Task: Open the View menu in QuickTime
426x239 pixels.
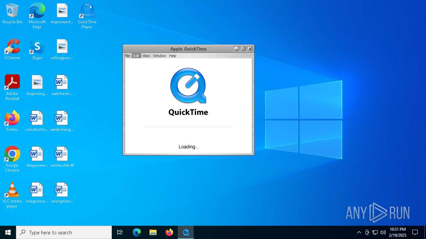Action: (x=146, y=56)
